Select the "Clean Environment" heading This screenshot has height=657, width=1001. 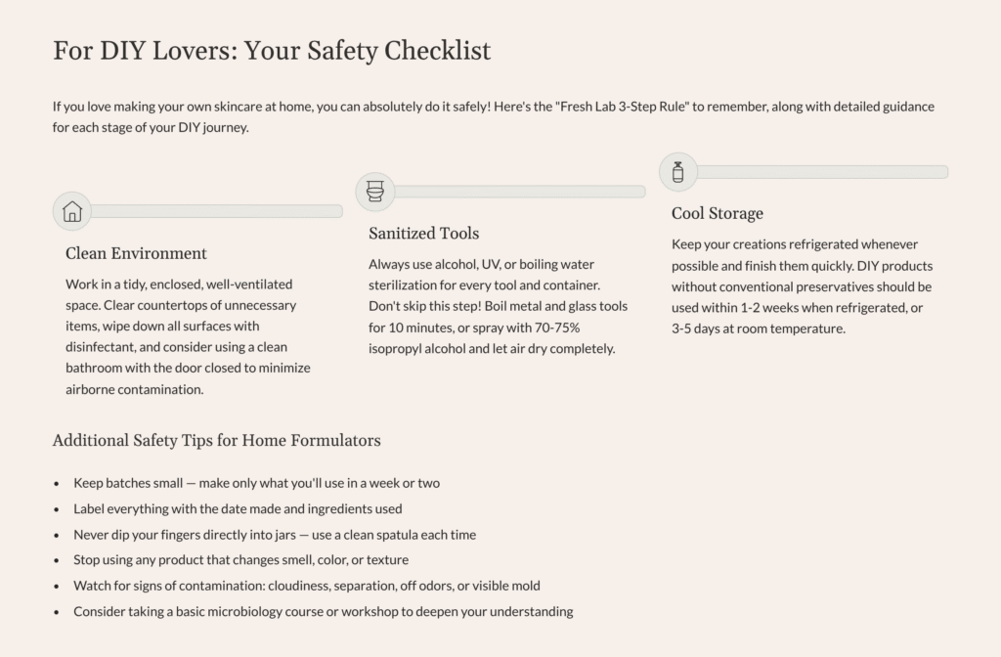click(136, 253)
